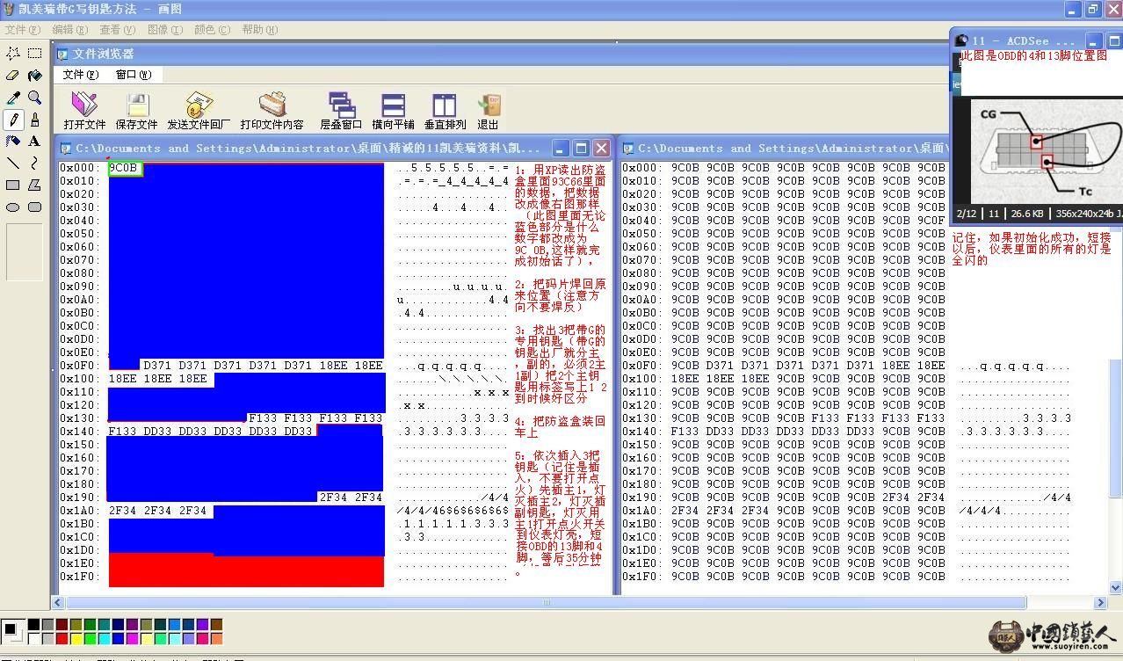Pick the Eraser tool
Viewport: 1123px width, 661px height.
click(13, 76)
